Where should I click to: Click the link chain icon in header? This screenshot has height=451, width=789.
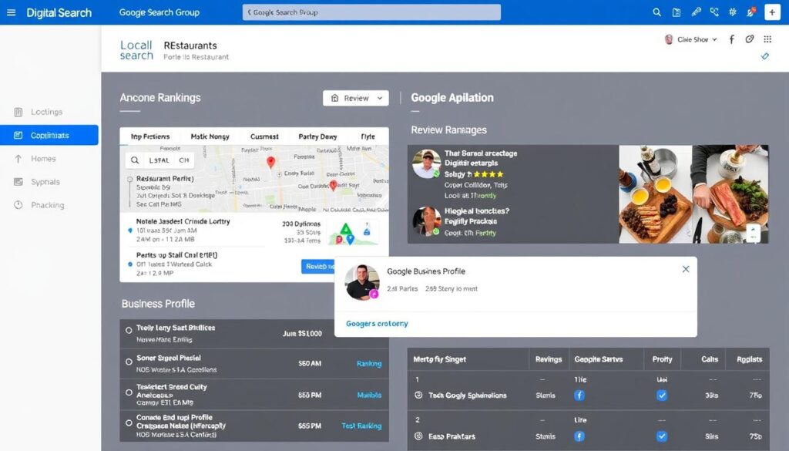point(750,39)
